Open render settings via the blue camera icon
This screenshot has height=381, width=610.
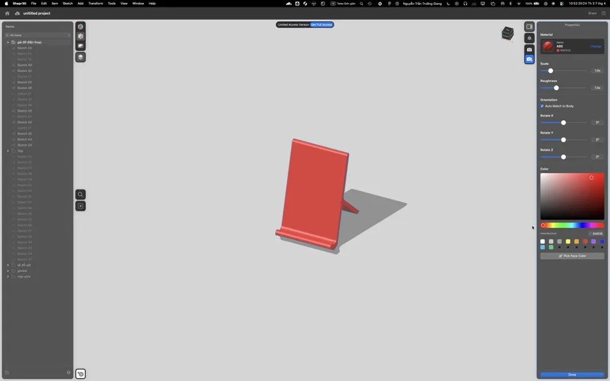coord(529,59)
